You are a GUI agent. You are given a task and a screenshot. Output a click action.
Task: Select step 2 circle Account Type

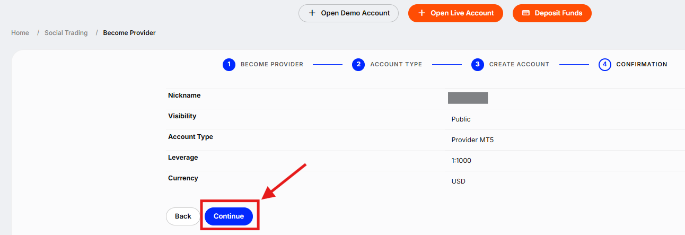[358, 65]
